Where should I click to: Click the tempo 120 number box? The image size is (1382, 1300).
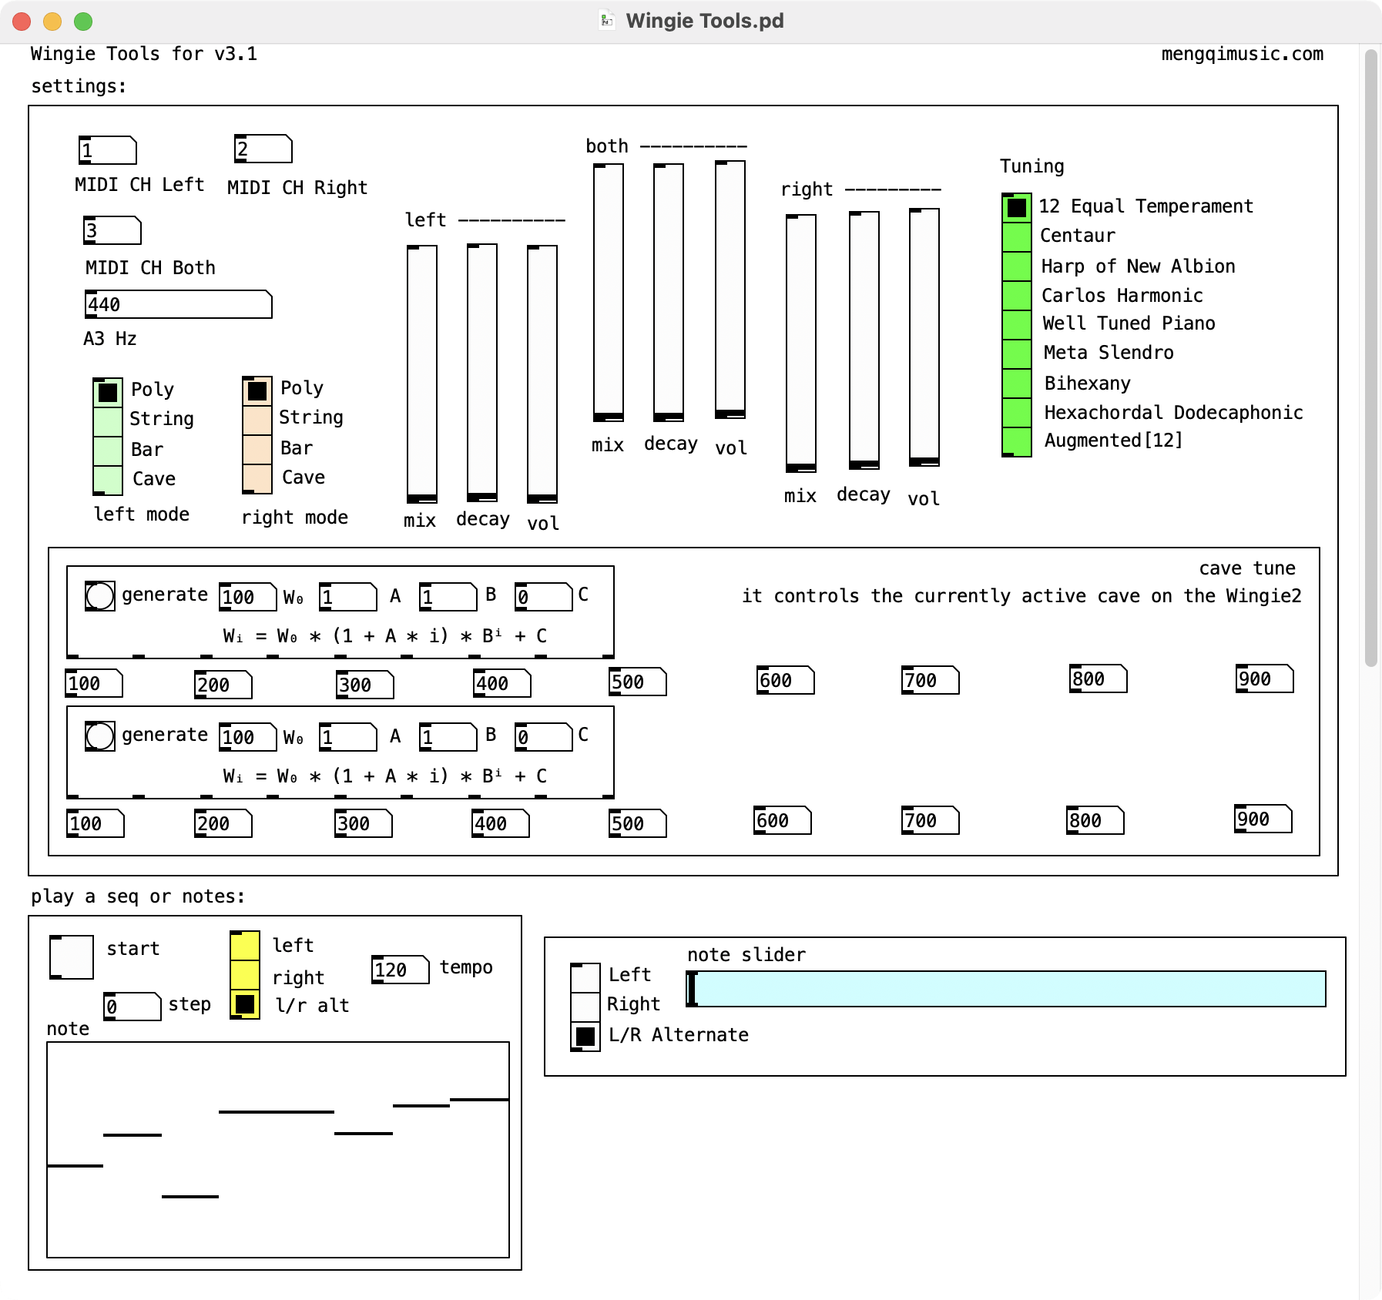pyautogui.click(x=401, y=970)
